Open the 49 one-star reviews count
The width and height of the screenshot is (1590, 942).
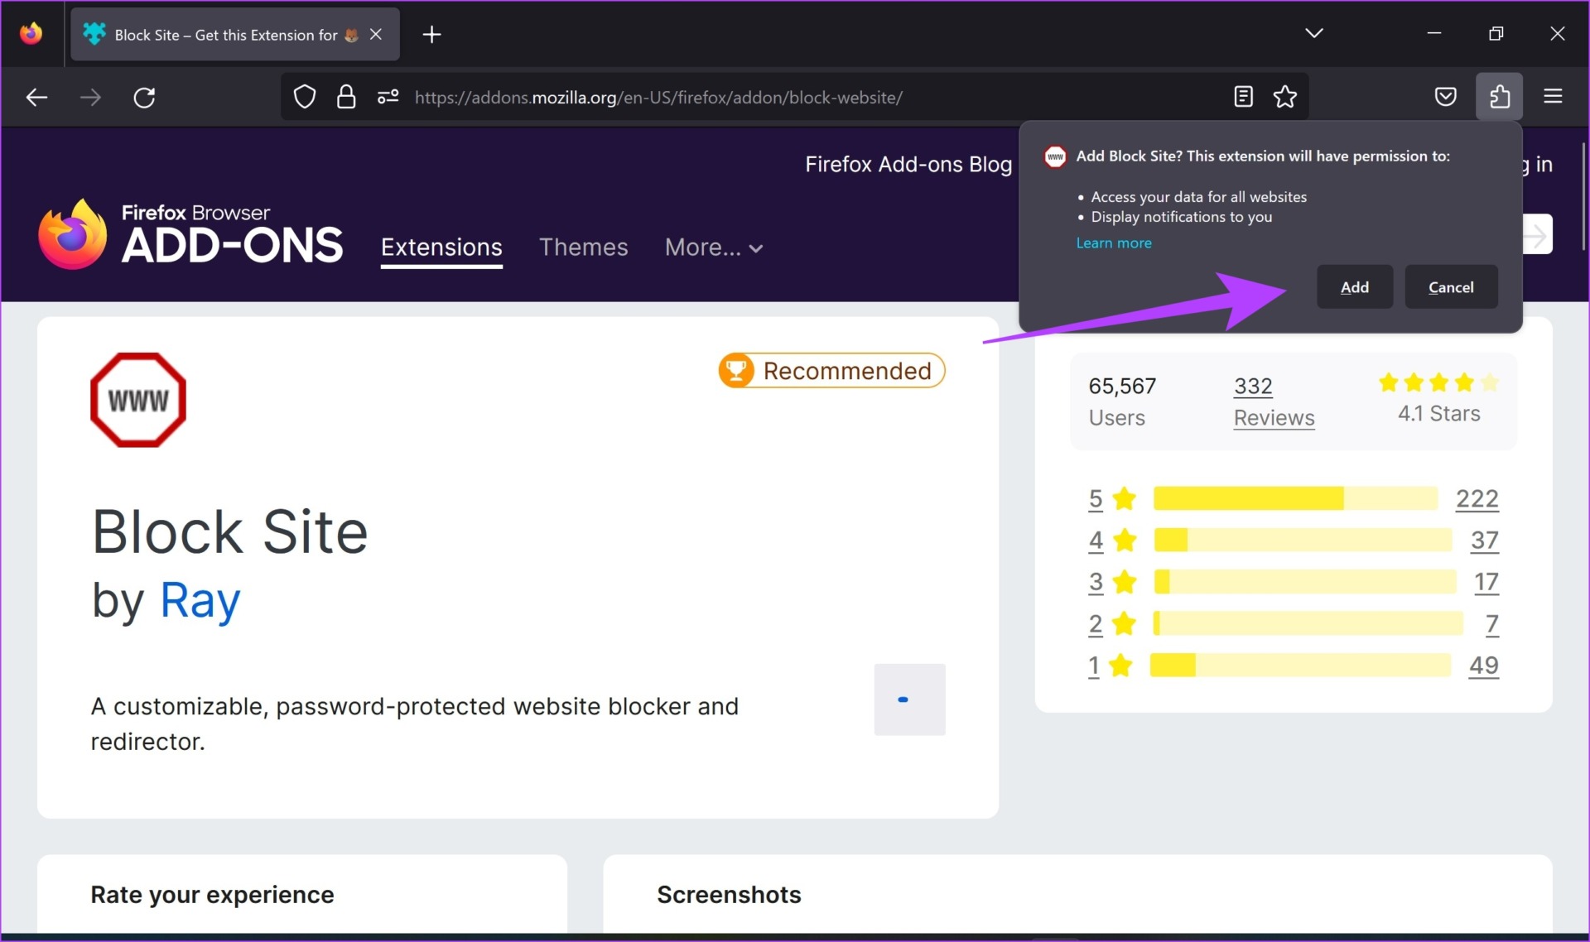pyautogui.click(x=1483, y=665)
